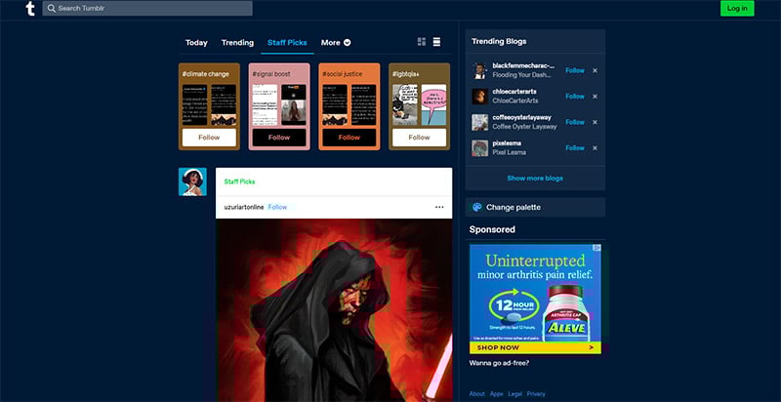Viewport: 781px width, 402px height.
Task: Open the chloecarterarts blog name
Action: click(514, 92)
